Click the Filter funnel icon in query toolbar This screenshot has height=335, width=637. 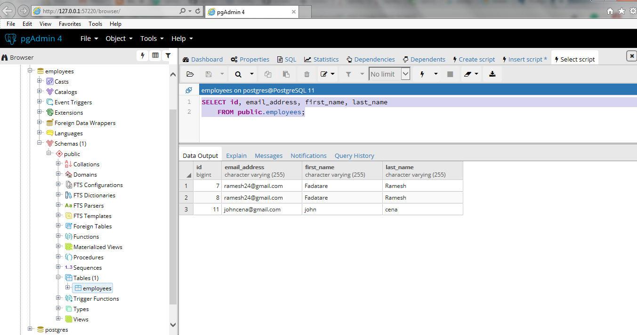348,74
